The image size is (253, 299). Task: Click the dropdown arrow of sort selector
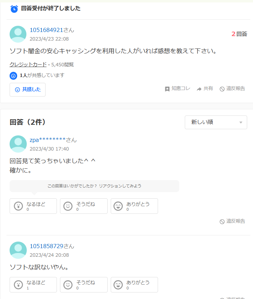(x=241, y=122)
